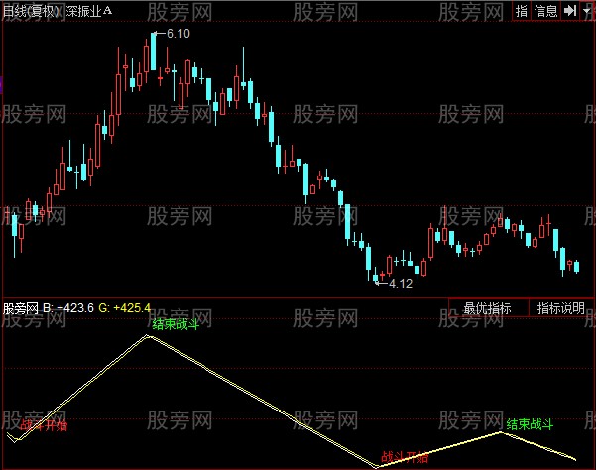
Task: Click the green 结束战斗 label at indicator peak
Action: [x=176, y=324]
